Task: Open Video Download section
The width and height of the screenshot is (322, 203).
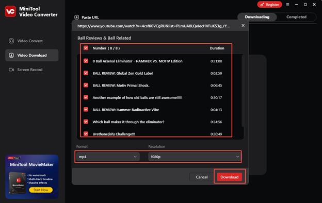Action: [32, 55]
